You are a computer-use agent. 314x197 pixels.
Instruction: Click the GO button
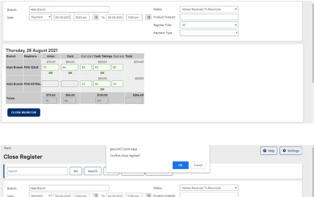click(x=76, y=171)
